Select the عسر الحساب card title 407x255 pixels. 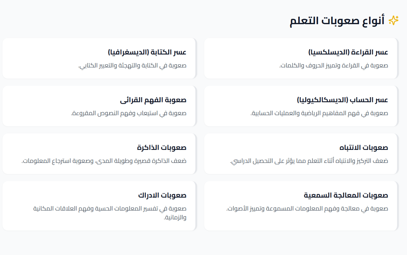pyautogui.click(x=342, y=100)
